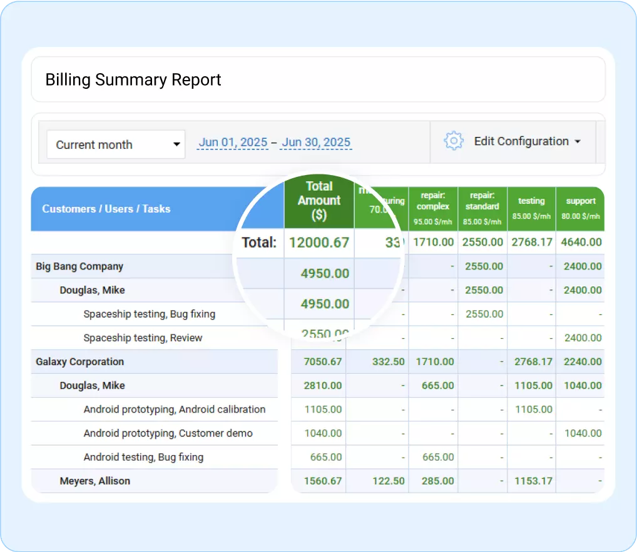Open the Jun 01, 2025 start date
This screenshot has width=637, height=552.
232,142
